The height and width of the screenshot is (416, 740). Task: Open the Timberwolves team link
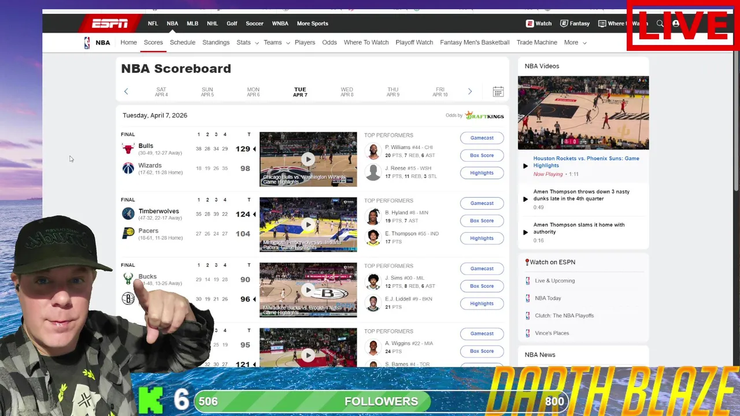pyautogui.click(x=158, y=211)
